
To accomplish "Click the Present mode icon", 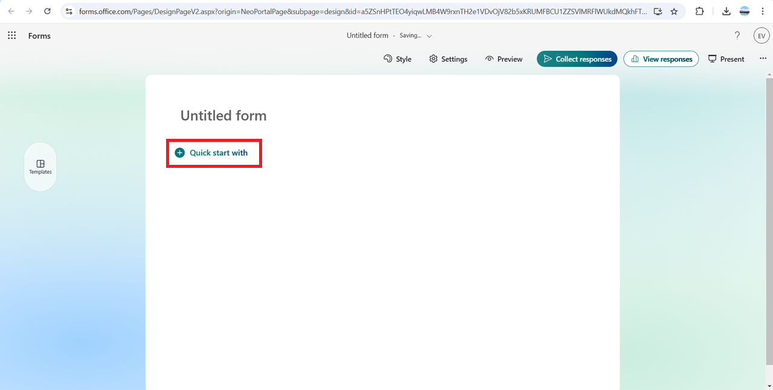I will pyautogui.click(x=726, y=59).
